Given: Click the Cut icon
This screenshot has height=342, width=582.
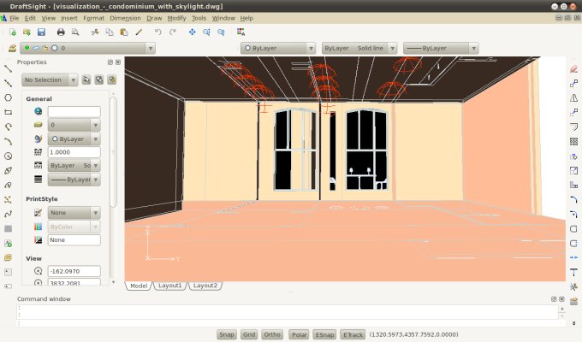Looking at the screenshot, I should 95,32.
